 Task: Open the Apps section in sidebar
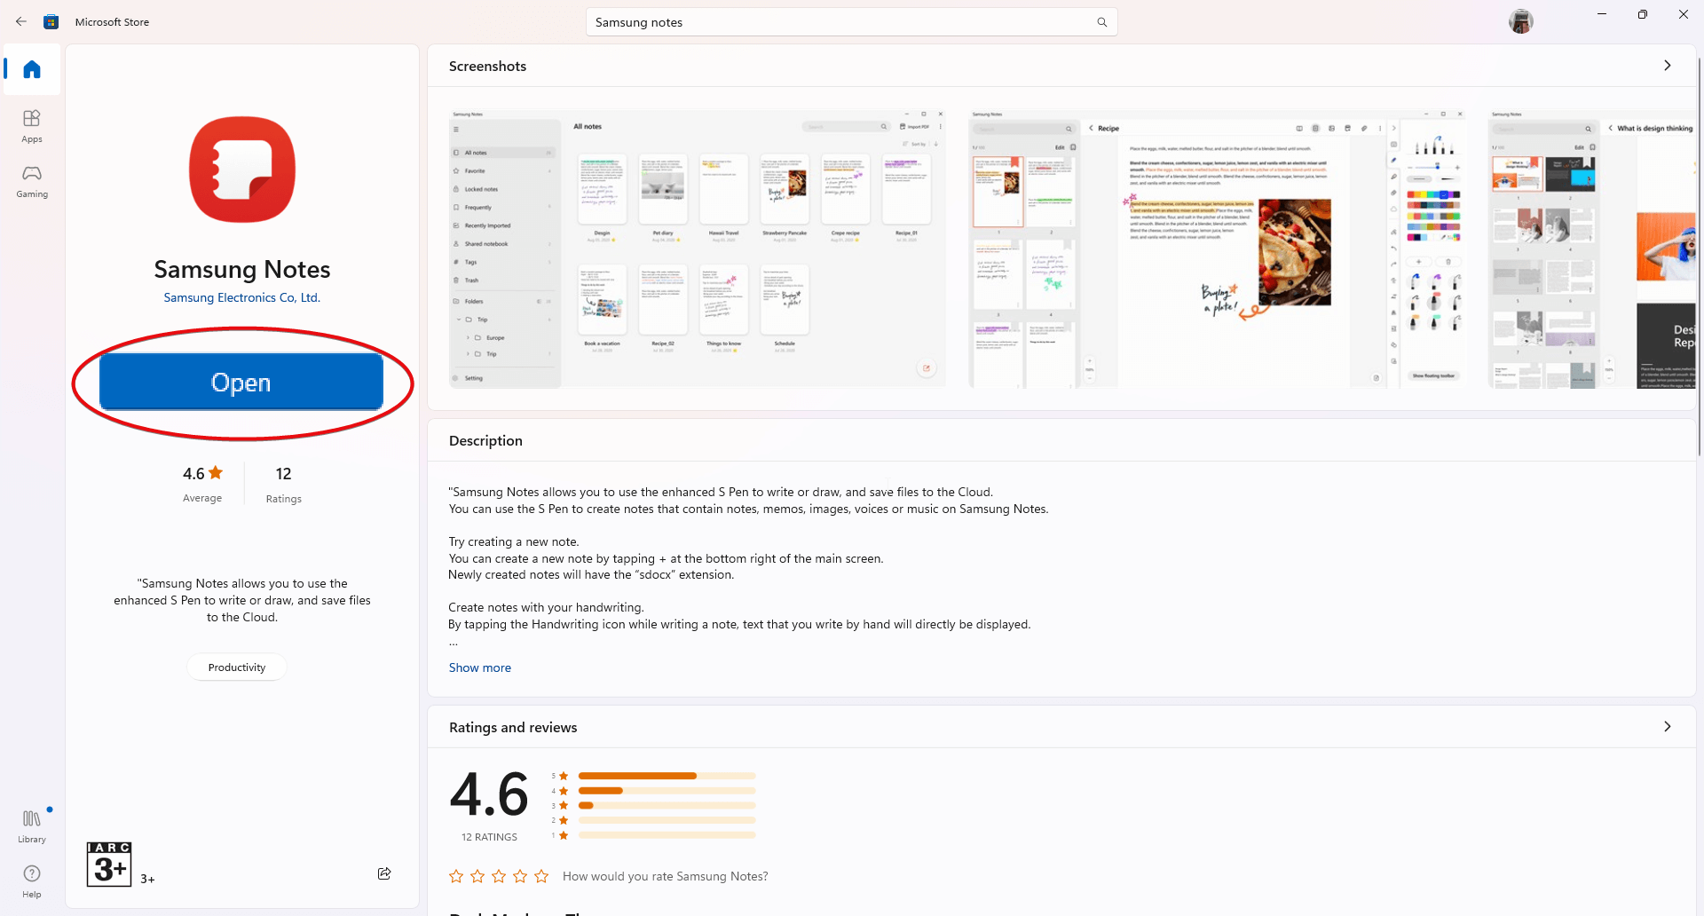(32, 125)
